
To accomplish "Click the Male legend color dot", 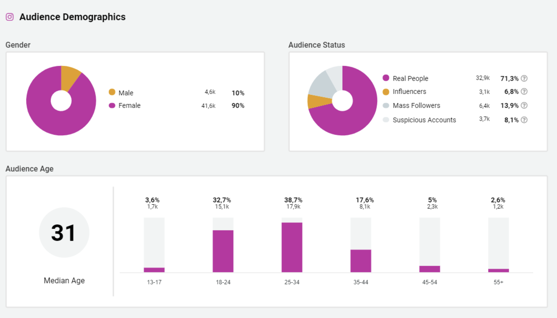I will (x=112, y=92).
